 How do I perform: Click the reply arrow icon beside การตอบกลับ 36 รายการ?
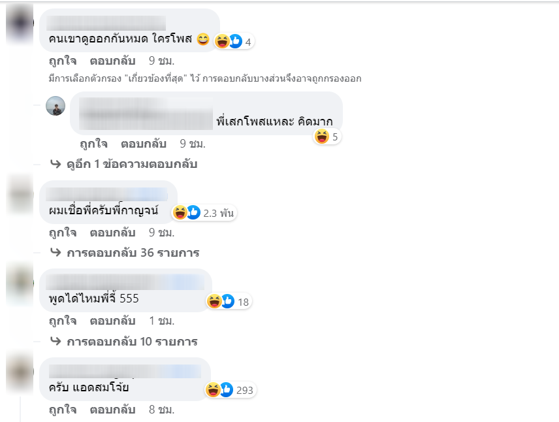56,252
